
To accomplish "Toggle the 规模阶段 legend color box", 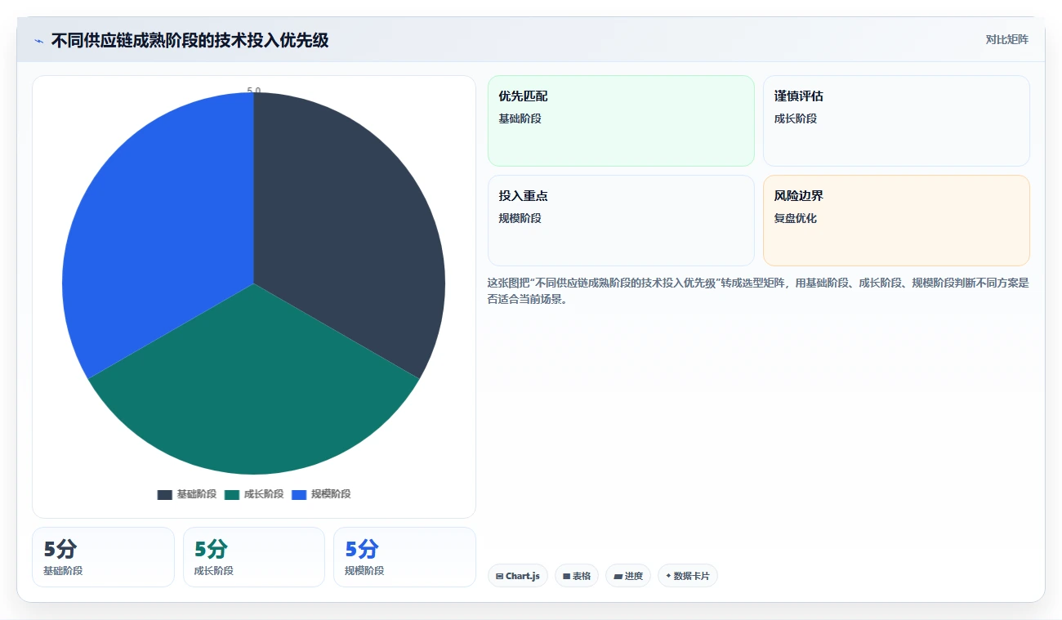I will click(x=299, y=494).
